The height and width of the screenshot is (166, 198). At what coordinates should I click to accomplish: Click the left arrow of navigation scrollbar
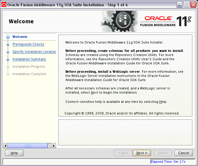(x=5, y=146)
